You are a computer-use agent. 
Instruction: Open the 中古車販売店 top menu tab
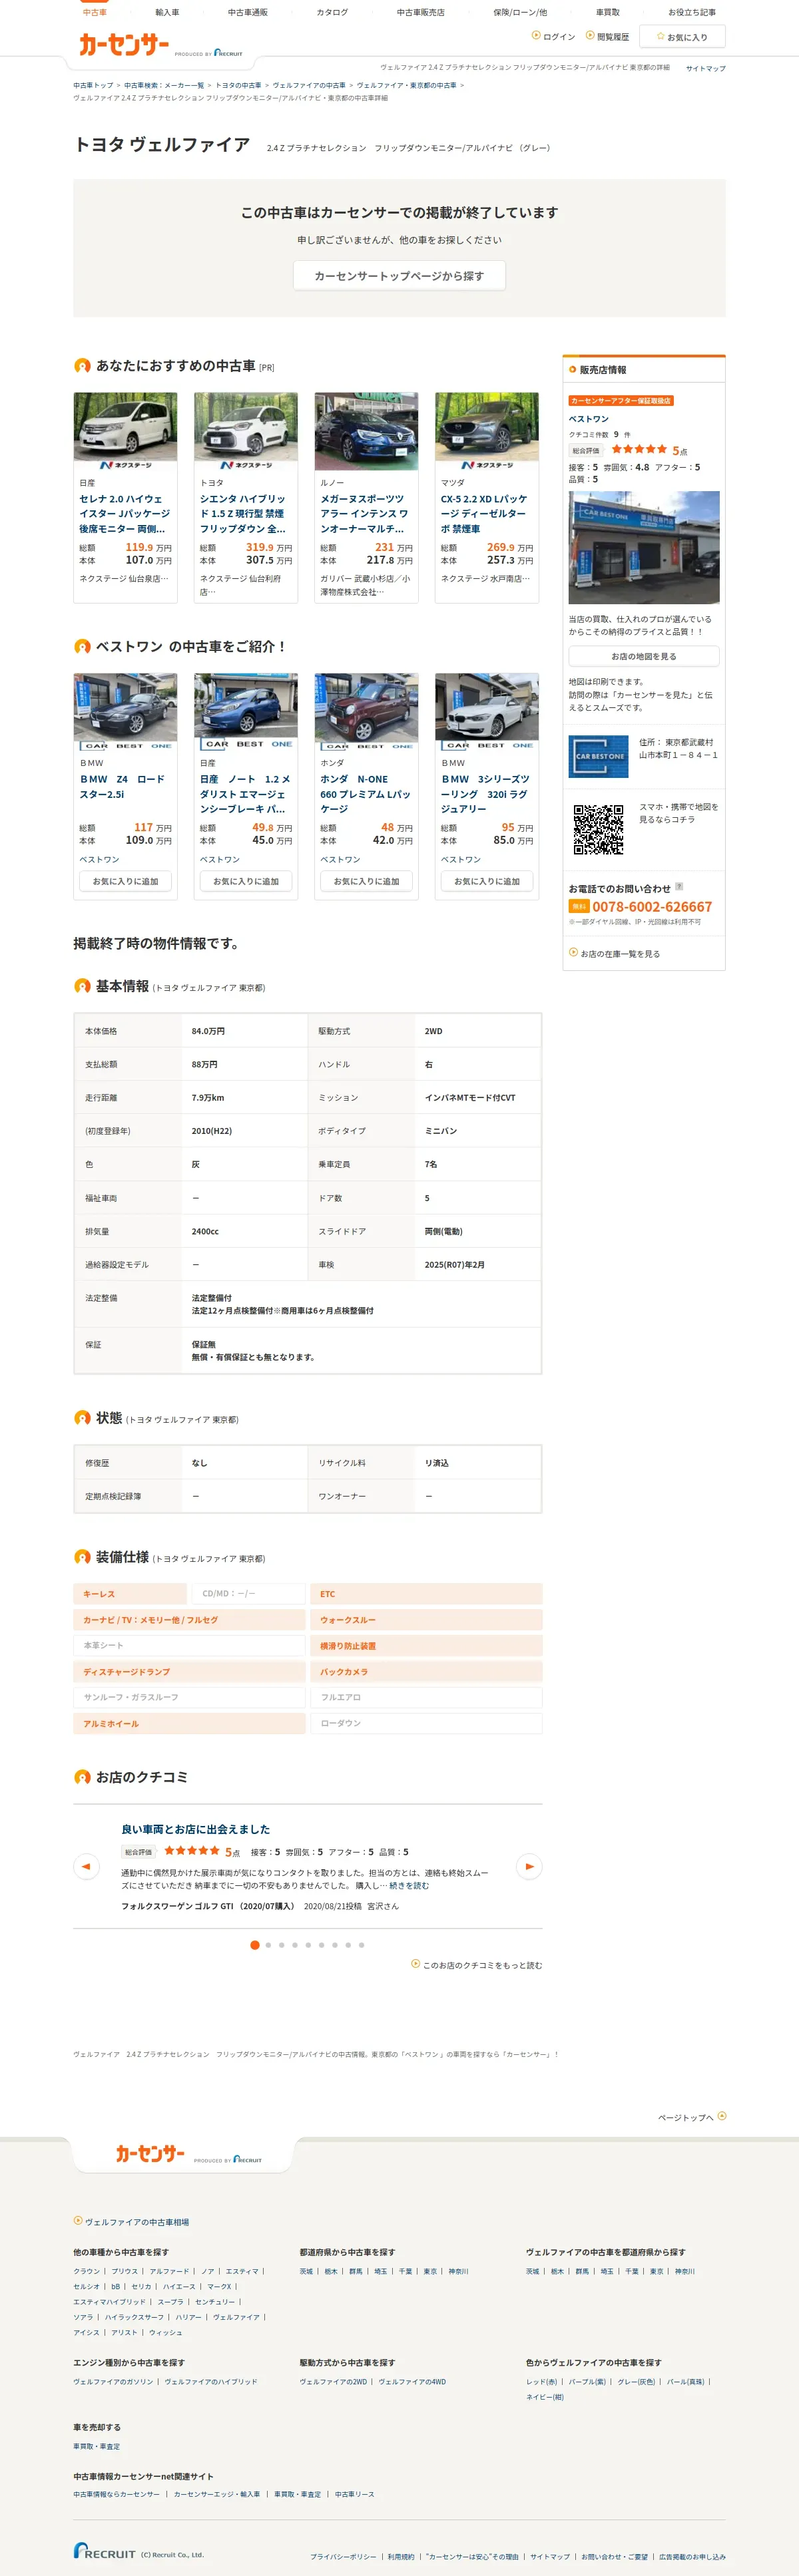[x=420, y=12]
